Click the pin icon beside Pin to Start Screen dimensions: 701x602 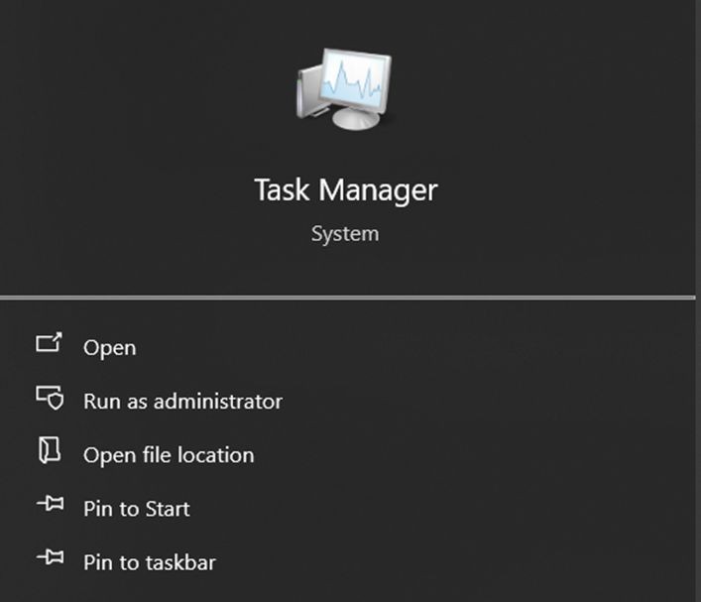[x=50, y=506]
